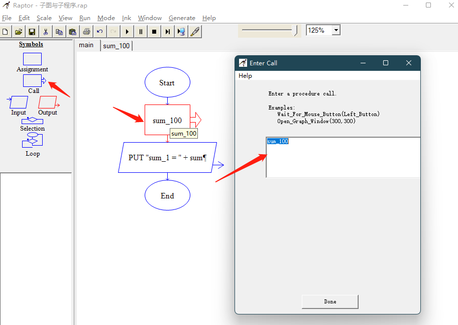
Task: Select the Start oval in flowchart
Action: (x=167, y=82)
